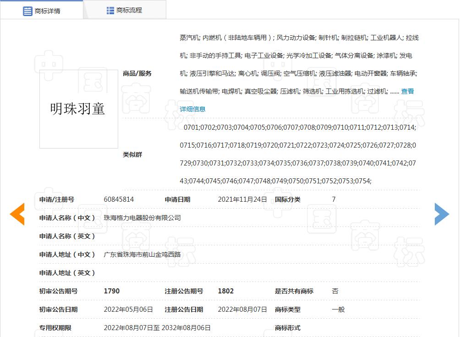Click the 类似群 label

(x=132, y=155)
